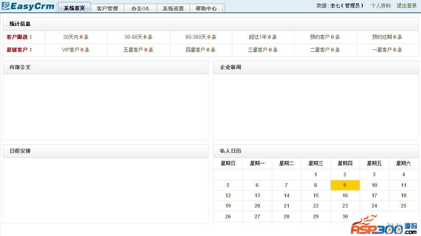View the 三星客户 list
Screen dimensions: 421x236
(x=263, y=50)
